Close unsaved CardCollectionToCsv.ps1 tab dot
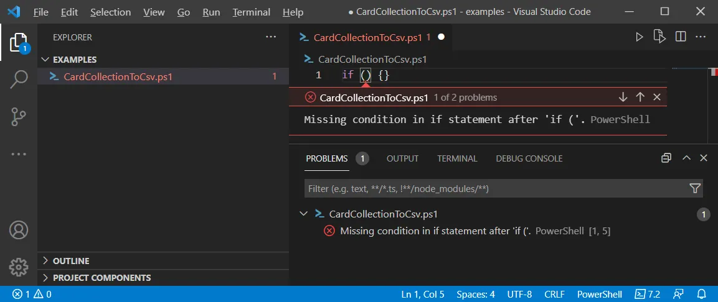 442,37
